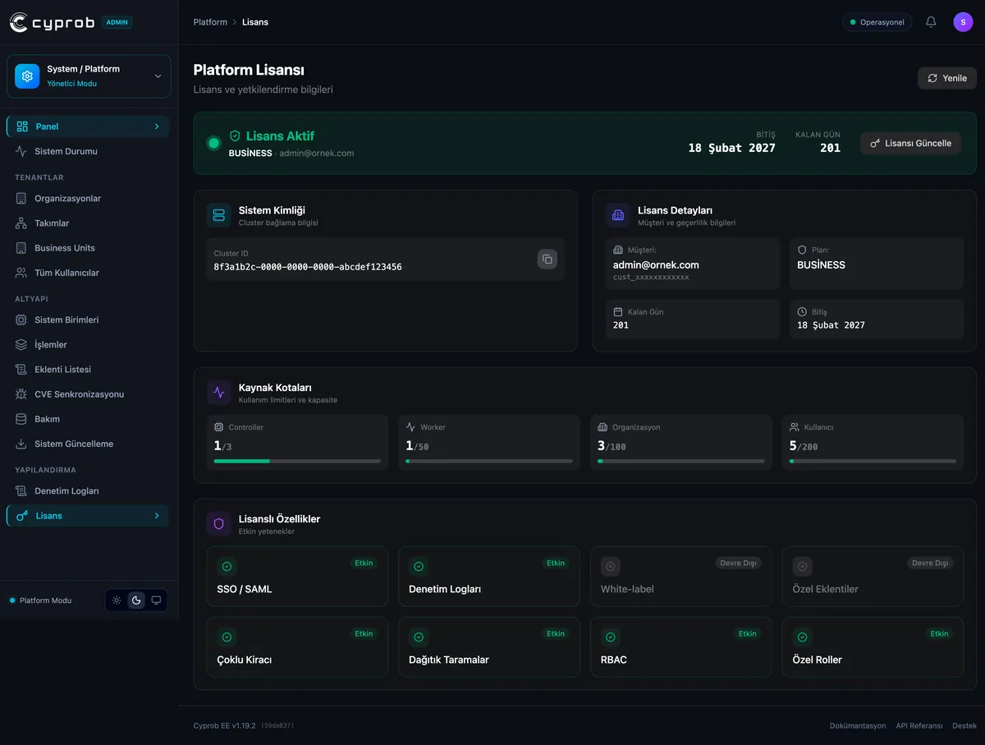Click the Denetim Logları feature check icon
The height and width of the screenshot is (745, 985).
coord(419,567)
